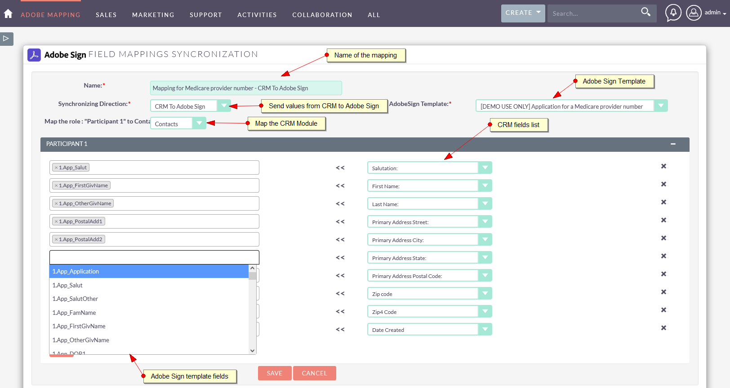The height and width of the screenshot is (388, 730).
Task: Remove the Primary Address Street row
Action: pos(663,220)
